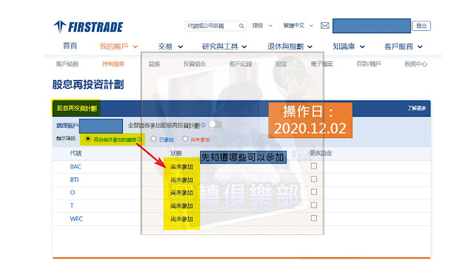Open the 賬戶紀錄 tab
The image size is (474, 266).
click(241, 64)
